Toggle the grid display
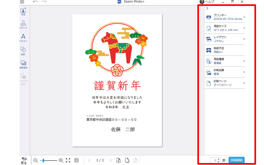 77,160
